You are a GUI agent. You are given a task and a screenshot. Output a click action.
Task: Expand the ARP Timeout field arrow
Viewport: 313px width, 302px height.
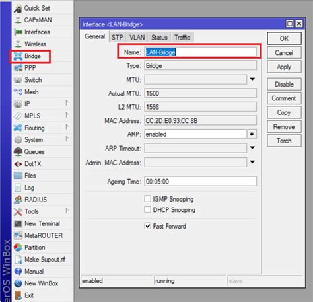tap(252, 147)
